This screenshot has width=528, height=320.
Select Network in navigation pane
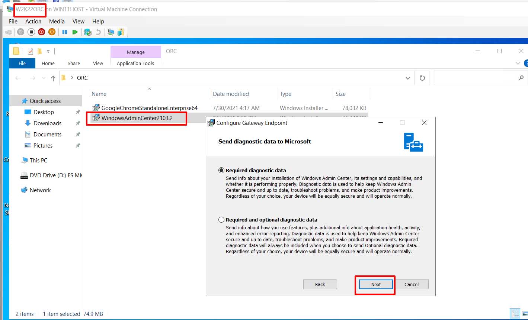(40, 190)
